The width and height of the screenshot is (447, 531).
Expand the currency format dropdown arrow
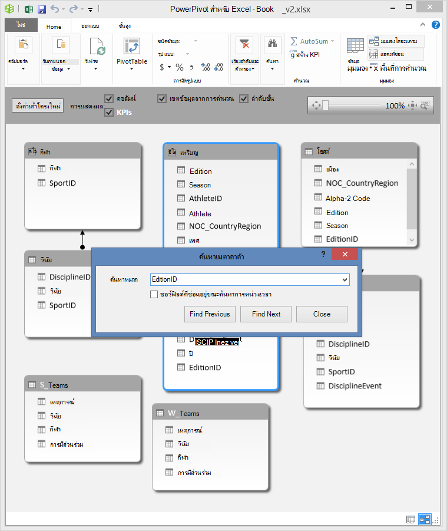169,67
